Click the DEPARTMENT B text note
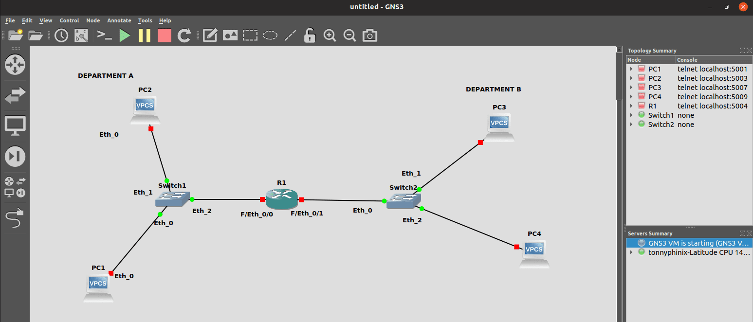The image size is (753, 322). coord(494,89)
